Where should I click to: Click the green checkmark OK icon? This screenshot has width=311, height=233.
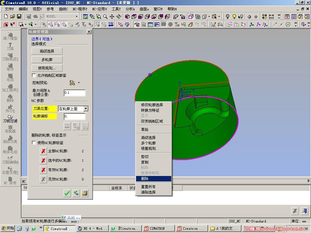pyautogui.click(x=67, y=193)
